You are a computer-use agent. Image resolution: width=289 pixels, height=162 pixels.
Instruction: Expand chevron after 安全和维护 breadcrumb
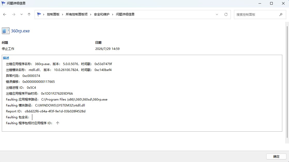coord(113,14)
